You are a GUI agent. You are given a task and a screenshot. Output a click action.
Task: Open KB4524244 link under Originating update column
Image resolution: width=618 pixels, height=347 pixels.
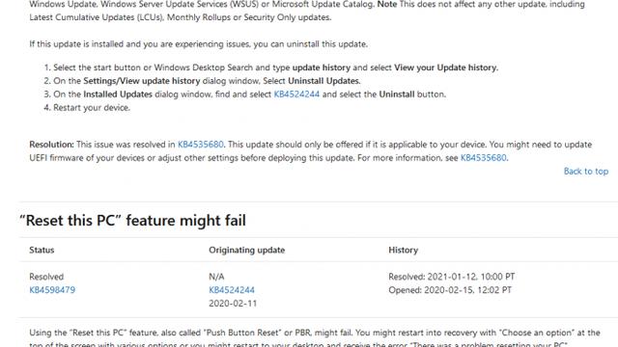click(232, 290)
